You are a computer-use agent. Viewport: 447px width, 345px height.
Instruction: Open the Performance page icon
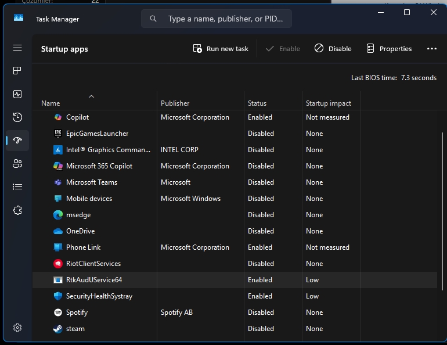17,94
